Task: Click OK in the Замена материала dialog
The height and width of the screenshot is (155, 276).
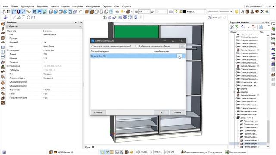Action: [161, 112]
